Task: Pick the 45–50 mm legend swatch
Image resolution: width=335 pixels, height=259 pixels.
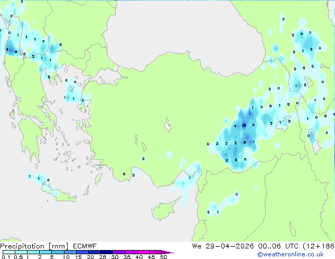Action: 155,252
